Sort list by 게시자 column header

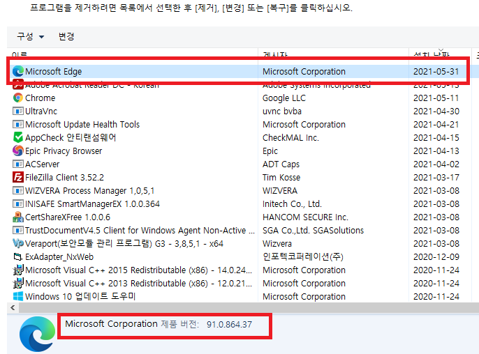pyautogui.click(x=274, y=54)
